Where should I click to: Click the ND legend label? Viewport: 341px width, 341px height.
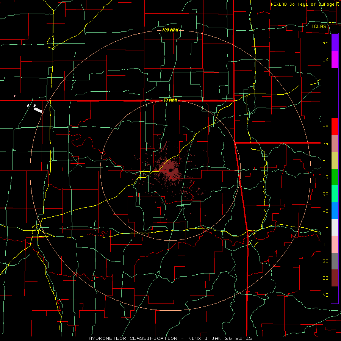325,295
